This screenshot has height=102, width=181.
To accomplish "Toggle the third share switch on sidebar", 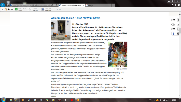I will [x=173, y=29].
